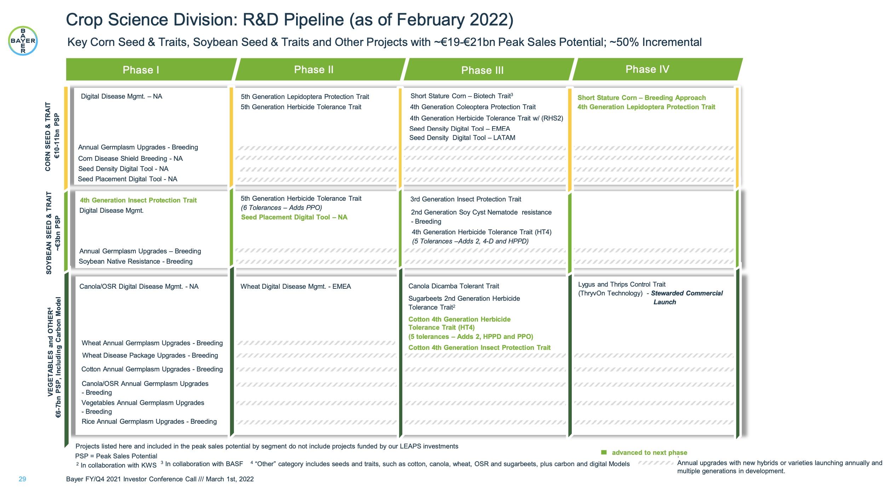The height and width of the screenshot is (487, 893).
Task: Click soybean '5th Generation Herbicide Tolerance Trait'
Action: click(301, 198)
